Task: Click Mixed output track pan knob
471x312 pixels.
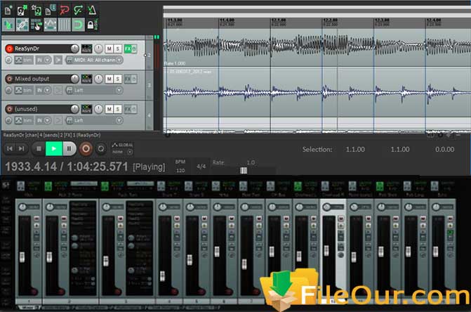Action: tap(98, 79)
